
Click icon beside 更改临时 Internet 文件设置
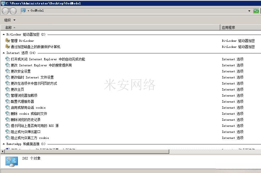8,77
